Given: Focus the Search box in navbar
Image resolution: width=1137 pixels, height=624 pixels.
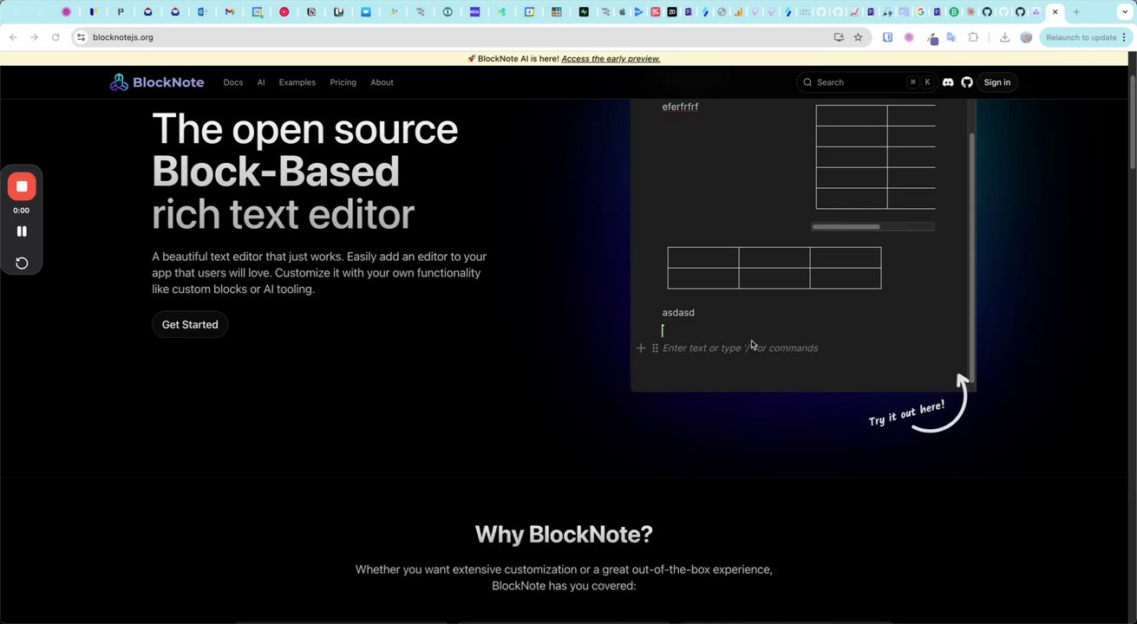Looking at the screenshot, I should (866, 82).
